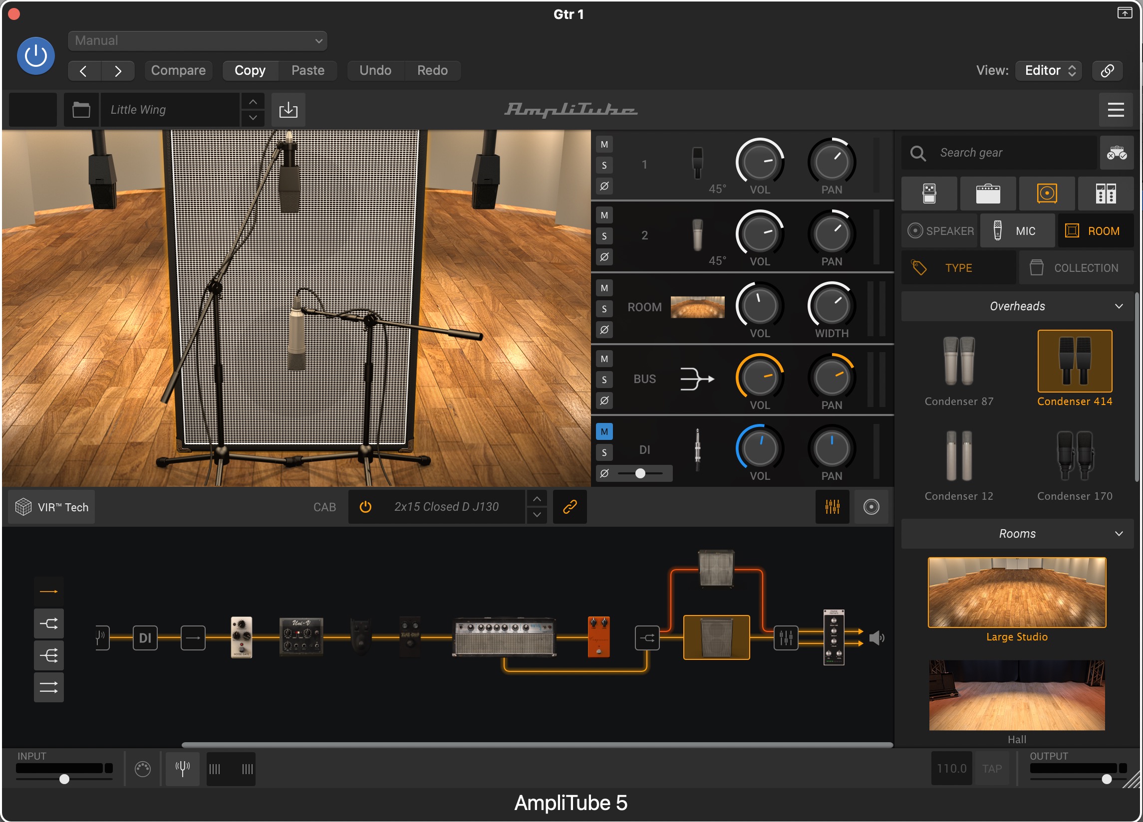Image resolution: width=1143 pixels, height=822 pixels.
Task: Click the Undo button
Action: click(x=375, y=70)
